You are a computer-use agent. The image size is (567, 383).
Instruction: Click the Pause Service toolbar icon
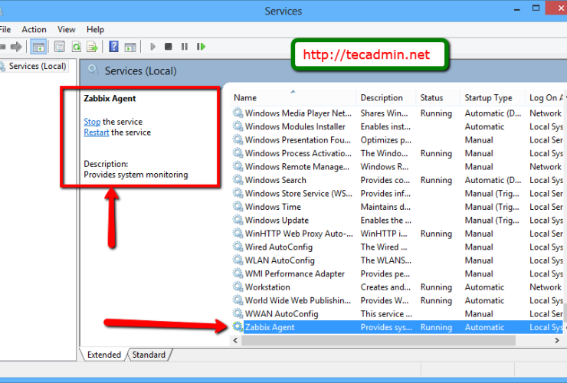(185, 47)
